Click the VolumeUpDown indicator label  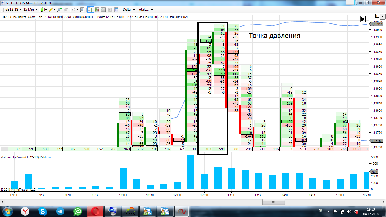coord(26,157)
